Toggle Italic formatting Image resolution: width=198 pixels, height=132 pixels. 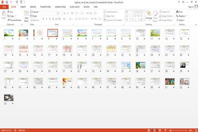pyautogui.click(x=47, y=19)
